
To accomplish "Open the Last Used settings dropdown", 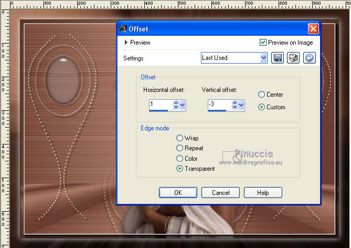I will pos(264,58).
